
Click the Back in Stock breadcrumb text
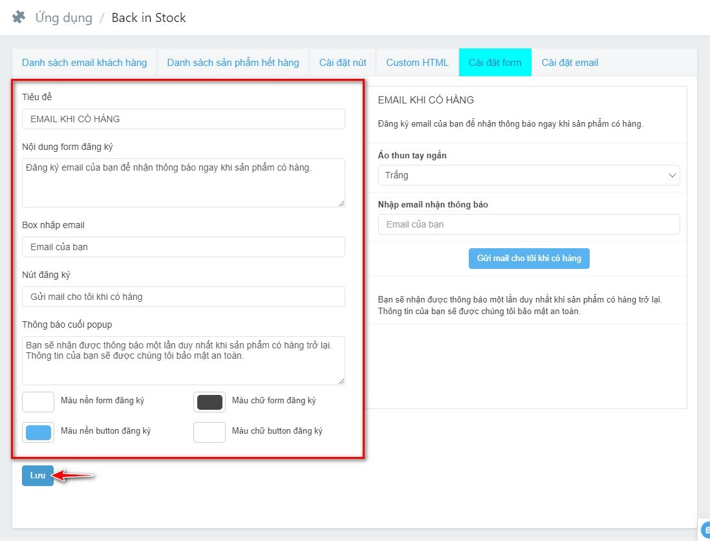tap(149, 17)
